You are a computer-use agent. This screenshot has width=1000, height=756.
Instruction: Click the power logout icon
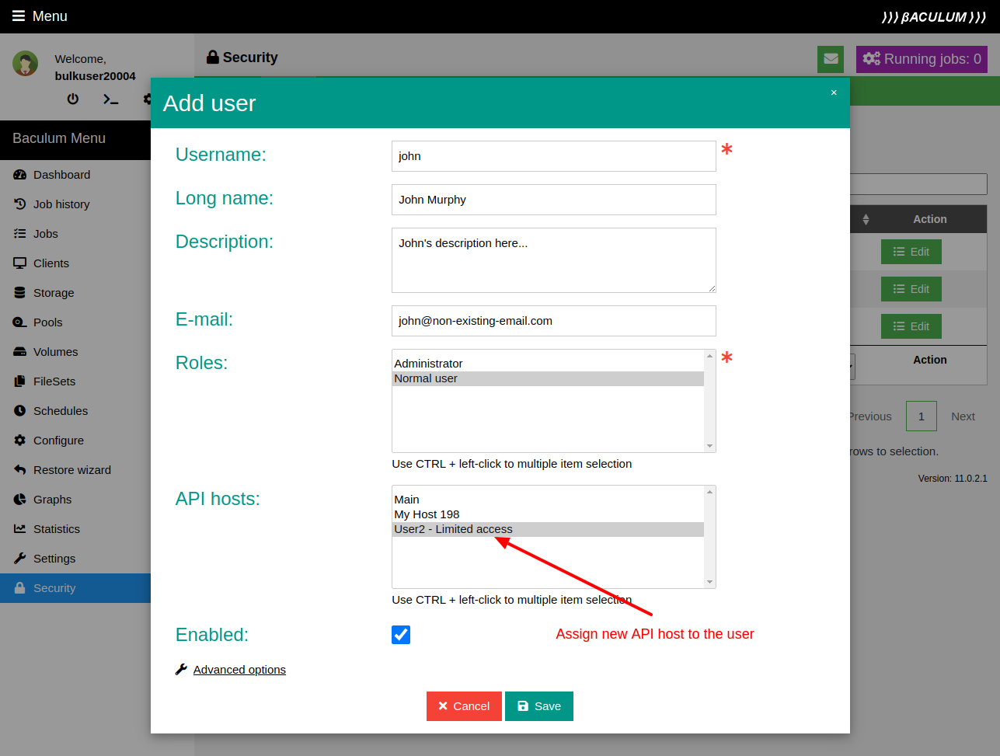(73, 99)
